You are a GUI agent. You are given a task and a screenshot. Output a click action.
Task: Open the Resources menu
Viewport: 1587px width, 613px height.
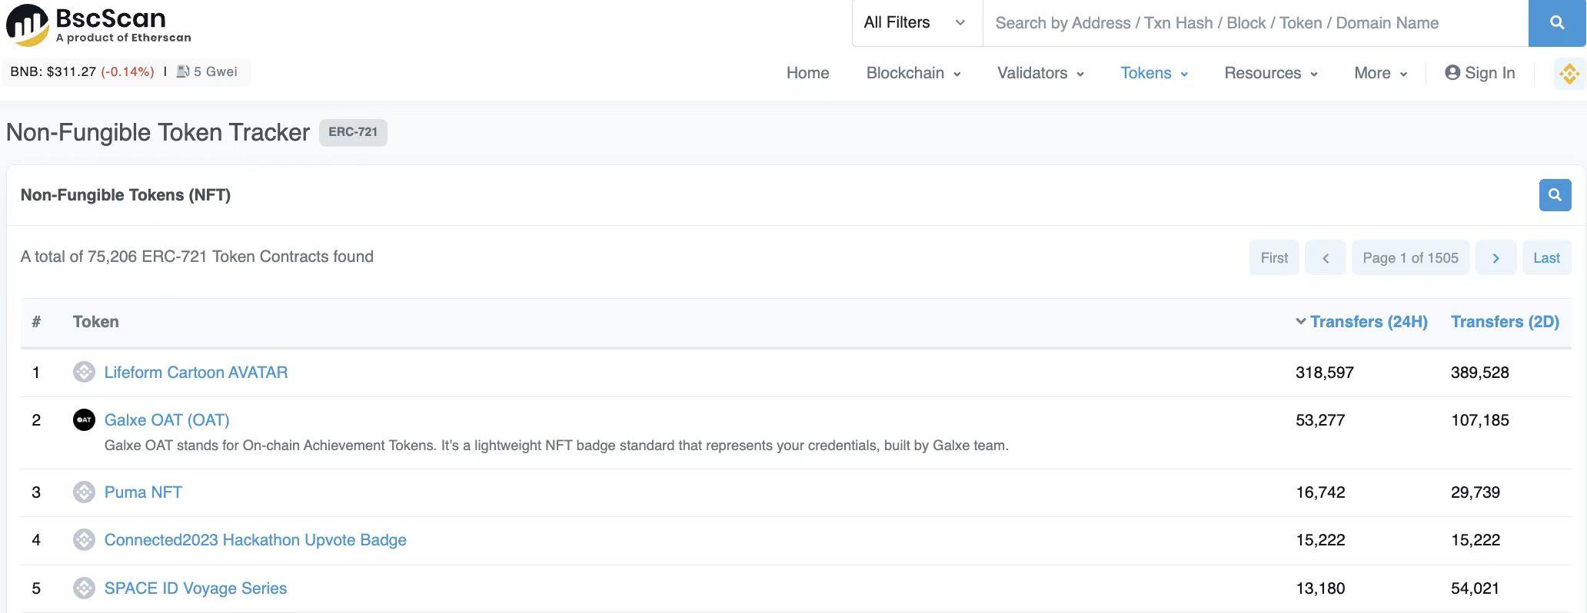coord(1270,73)
